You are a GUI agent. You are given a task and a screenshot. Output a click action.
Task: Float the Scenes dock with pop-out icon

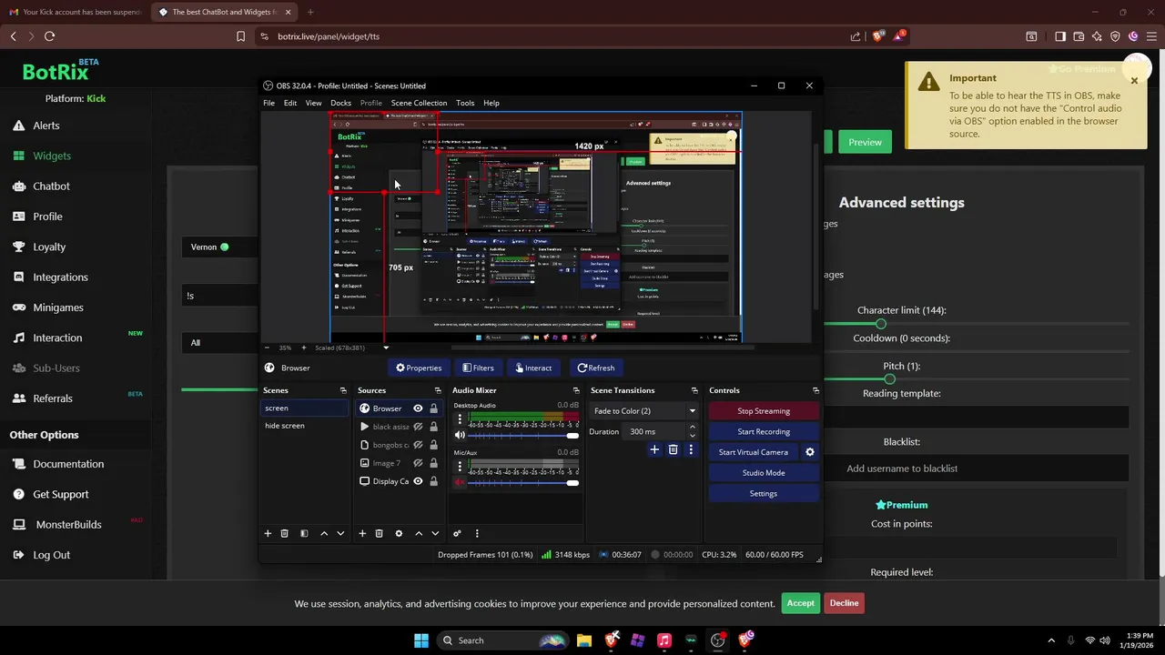pyautogui.click(x=343, y=390)
